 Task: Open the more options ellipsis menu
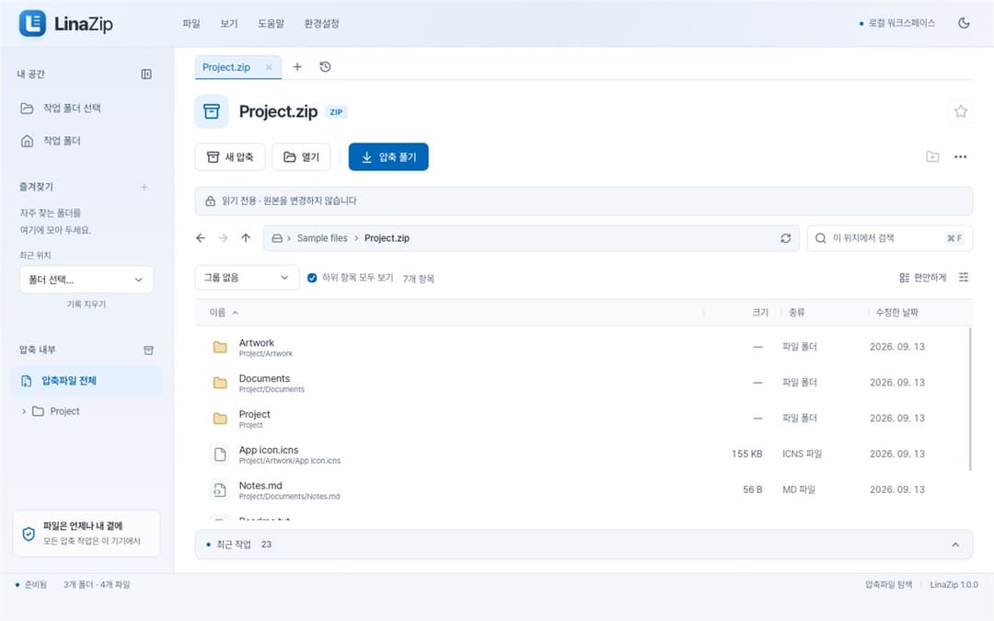(960, 156)
